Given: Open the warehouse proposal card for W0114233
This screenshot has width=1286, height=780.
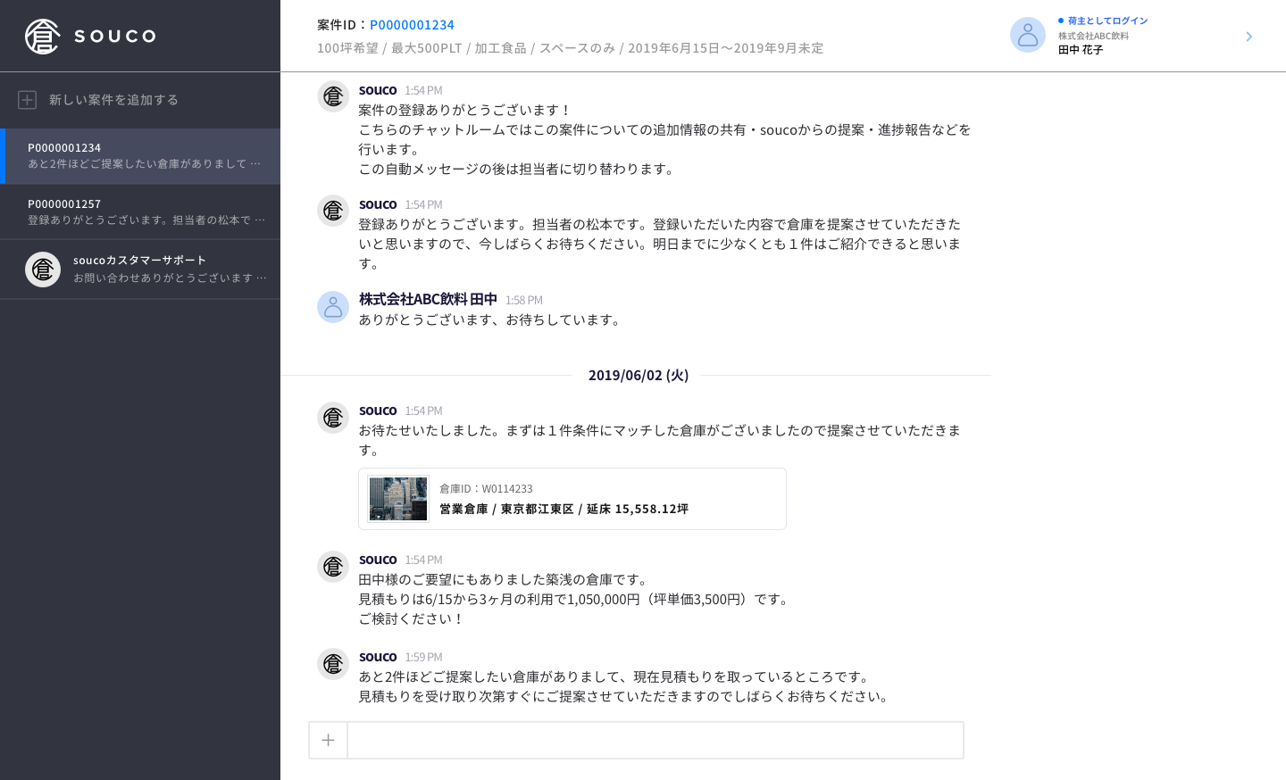Looking at the screenshot, I should click(572, 498).
